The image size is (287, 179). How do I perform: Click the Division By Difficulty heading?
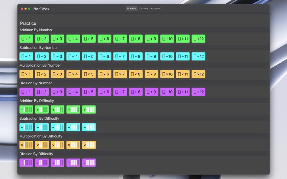point(36,154)
